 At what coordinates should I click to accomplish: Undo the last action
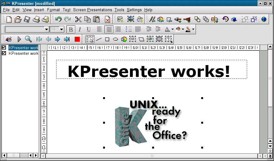click(x=58, y=19)
